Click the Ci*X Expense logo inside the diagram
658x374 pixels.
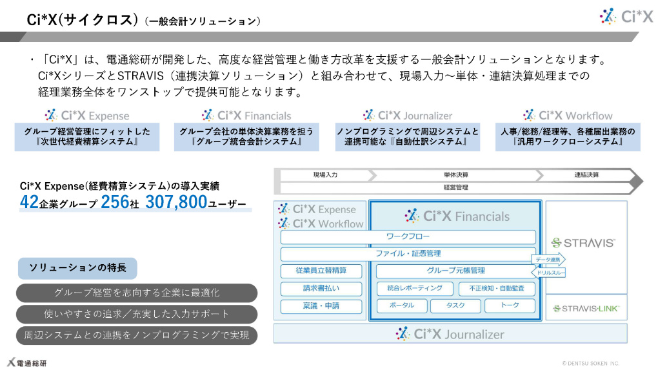[317, 209]
